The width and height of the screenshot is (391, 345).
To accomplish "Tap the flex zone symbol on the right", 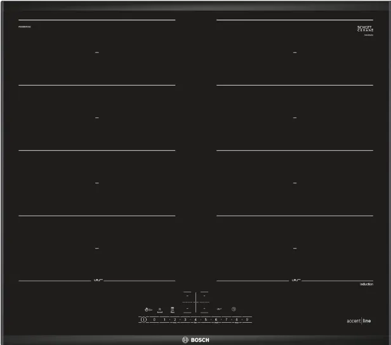I will point(295,280).
